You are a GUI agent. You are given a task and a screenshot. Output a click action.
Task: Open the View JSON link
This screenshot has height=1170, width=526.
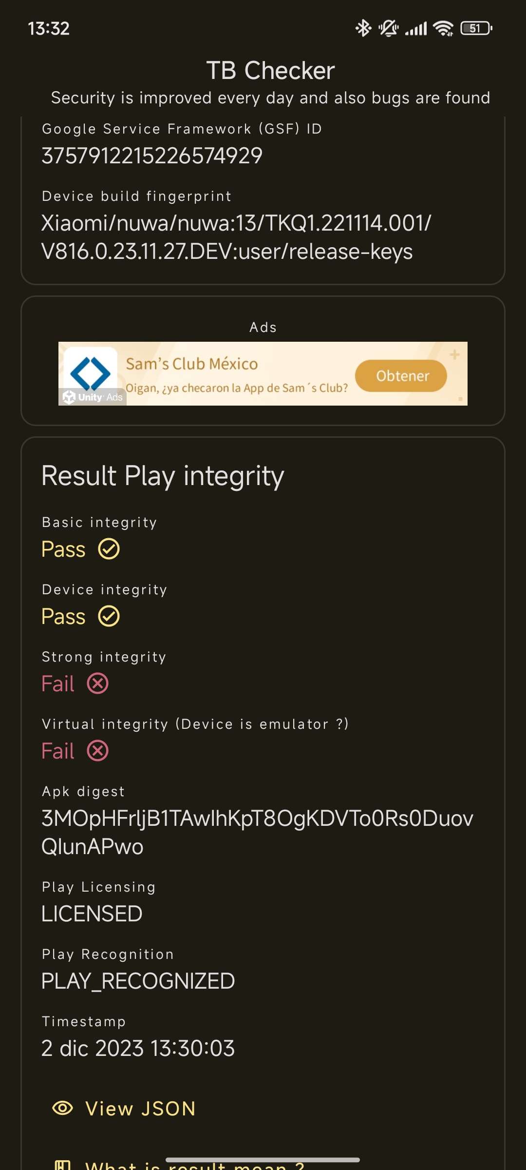(x=124, y=1109)
